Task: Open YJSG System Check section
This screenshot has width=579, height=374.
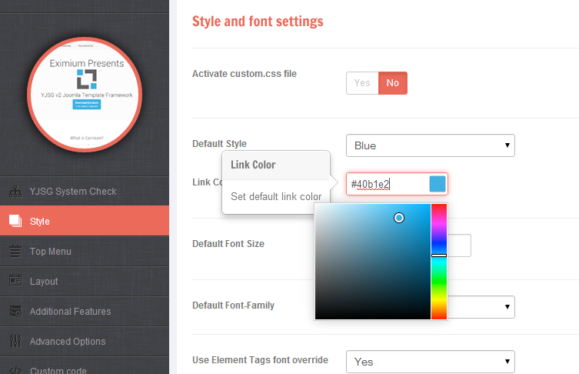Action: (x=85, y=191)
